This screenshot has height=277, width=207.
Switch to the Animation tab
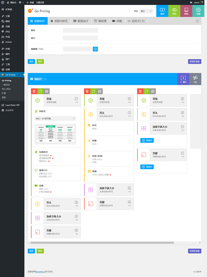(117, 21)
